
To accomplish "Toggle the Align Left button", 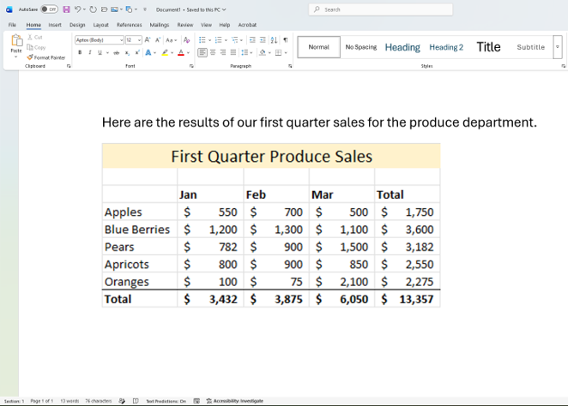I will coord(202,53).
